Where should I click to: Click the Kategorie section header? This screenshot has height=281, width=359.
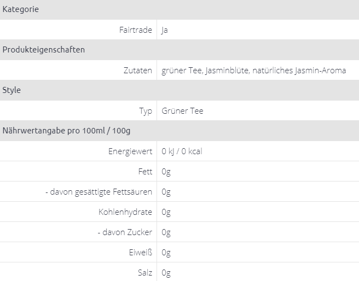pos(21,9)
